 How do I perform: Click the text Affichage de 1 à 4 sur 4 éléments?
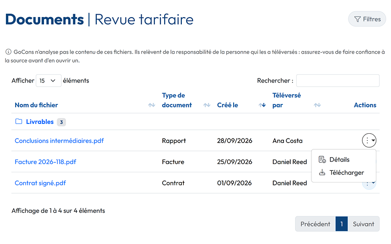pyautogui.click(x=58, y=211)
